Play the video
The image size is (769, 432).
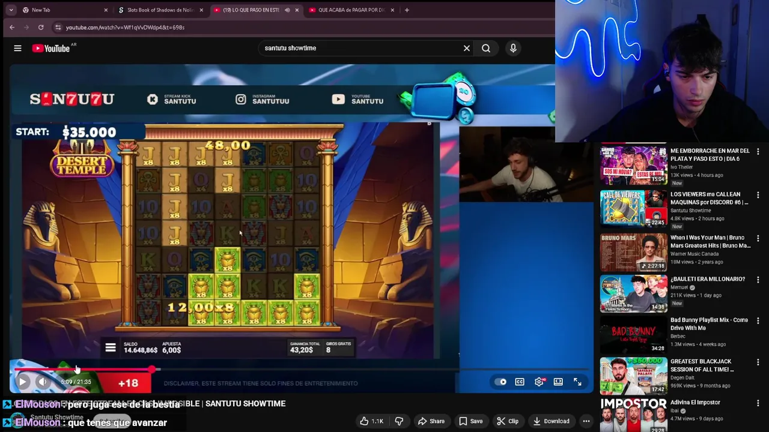point(22,382)
